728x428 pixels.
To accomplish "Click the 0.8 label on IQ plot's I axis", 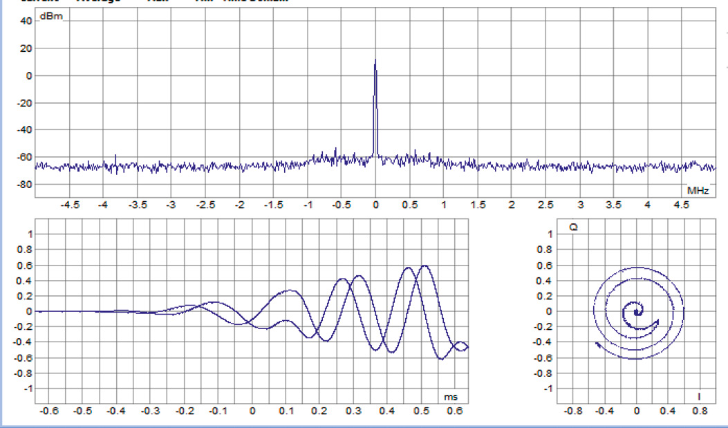I will (700, 411).
